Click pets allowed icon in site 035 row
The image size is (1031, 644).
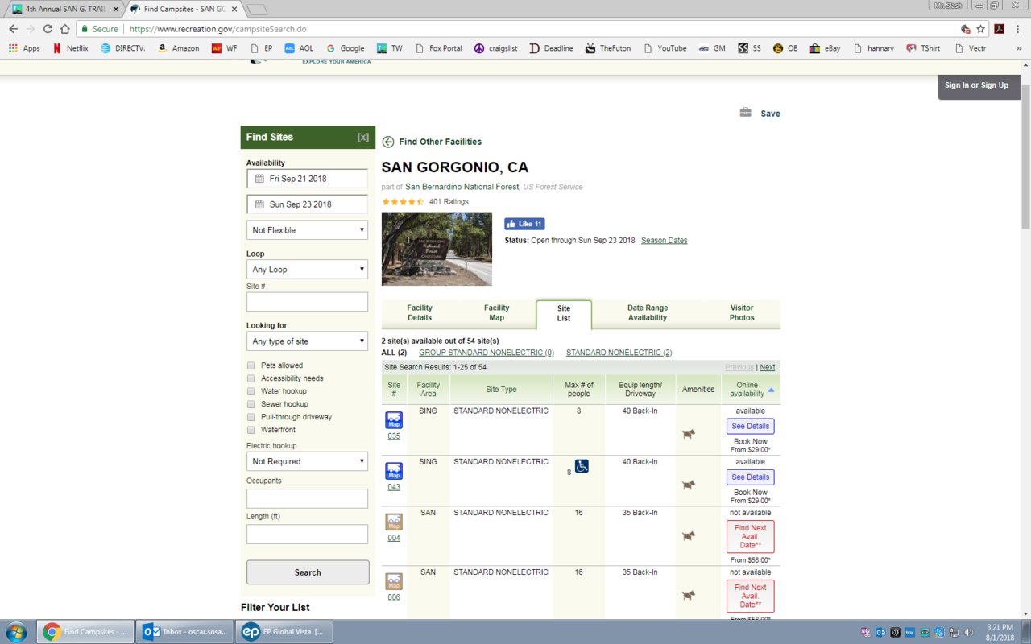pyautogui.click(x=688, y=434)
